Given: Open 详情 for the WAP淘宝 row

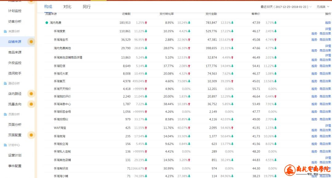Looking at the screenshot, I should (x=328, y=126).
